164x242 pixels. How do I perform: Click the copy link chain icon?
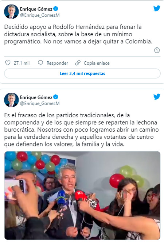78,63
